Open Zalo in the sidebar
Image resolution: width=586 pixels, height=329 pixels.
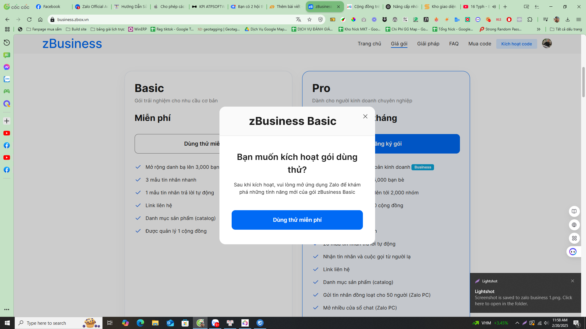(7, 79)
